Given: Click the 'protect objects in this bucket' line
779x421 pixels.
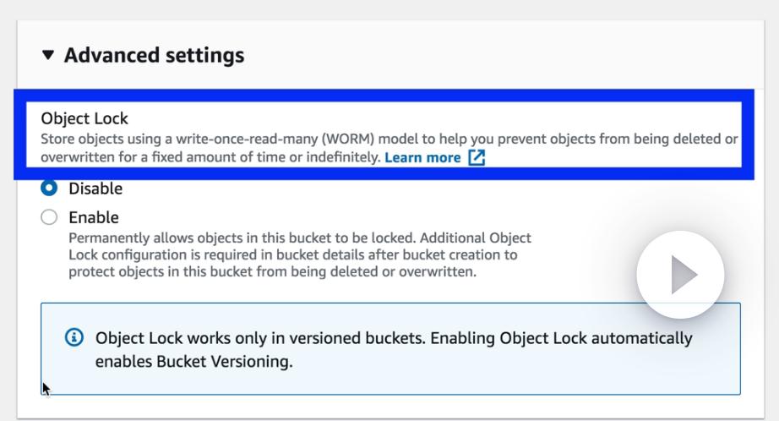Looking at the screenshot, I should pos(272,271).
